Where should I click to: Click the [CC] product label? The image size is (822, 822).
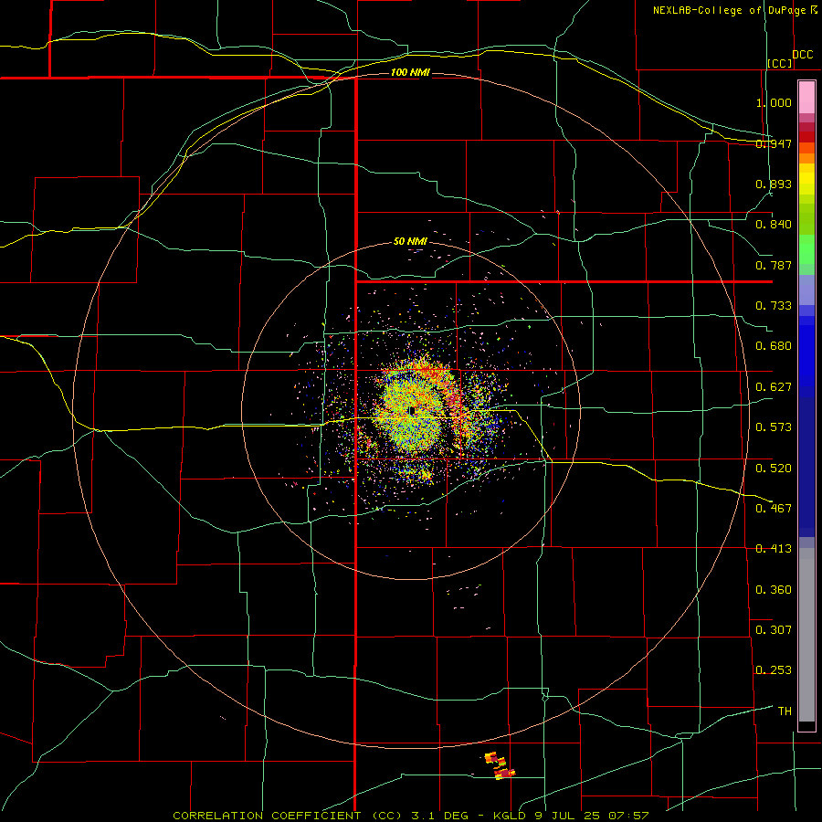coord(780,63)
